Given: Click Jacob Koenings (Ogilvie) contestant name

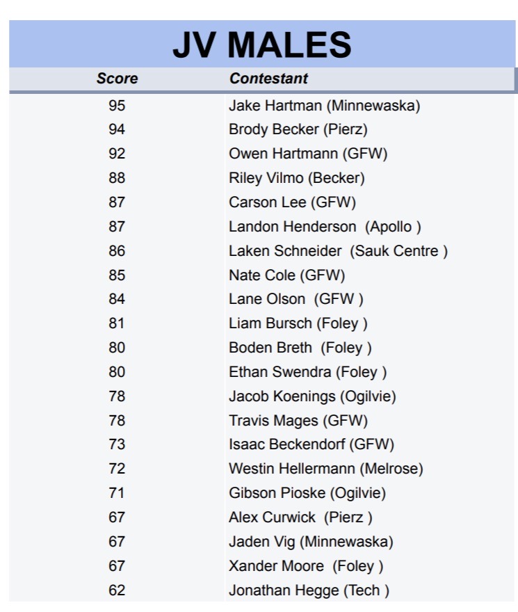Looking at the screenshot, I should pyautogui.click(x=312, y=396).
